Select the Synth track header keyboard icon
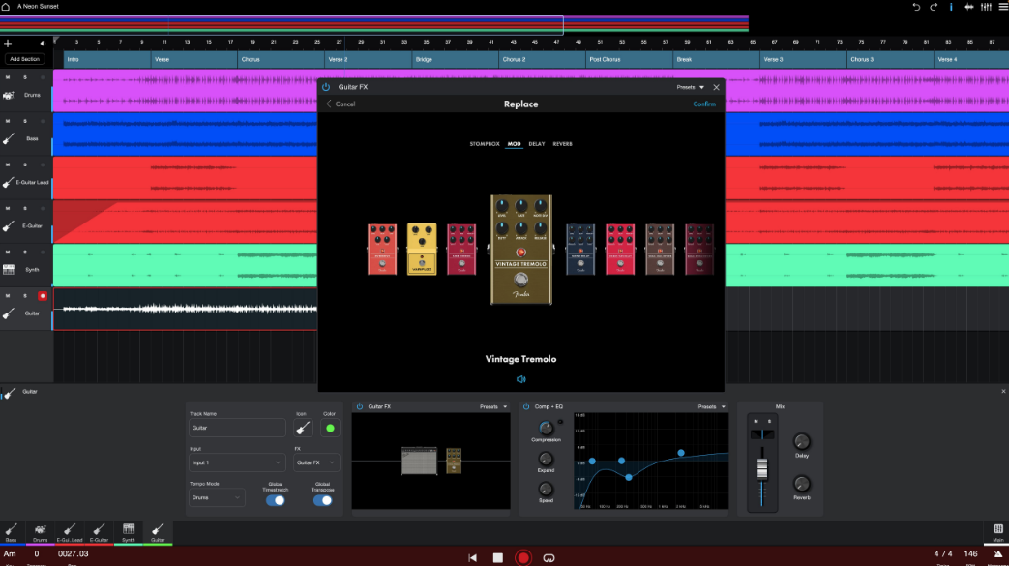Viewport: 1009px width, 566px height. [x=9, y=270]
